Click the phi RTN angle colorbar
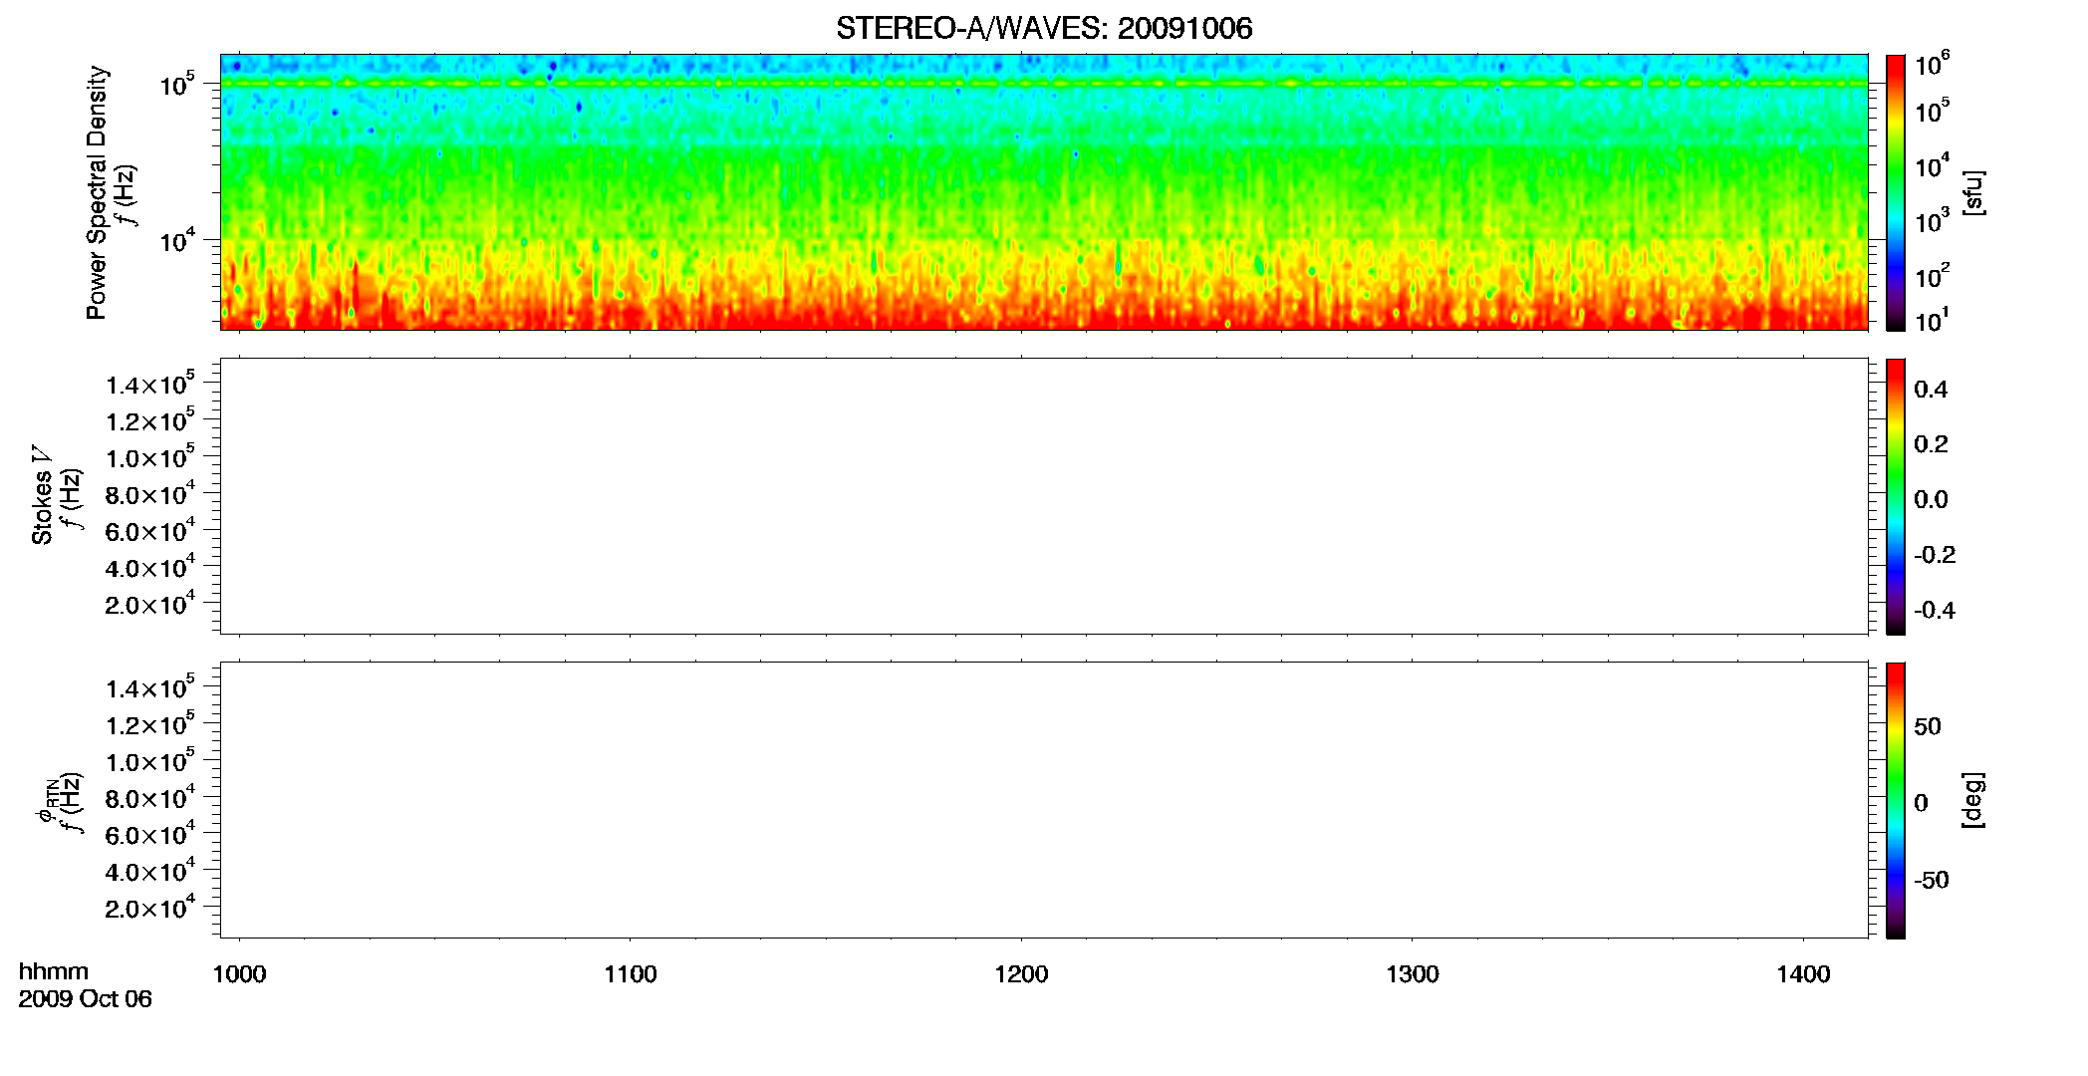Screen dimensions: 2088x1076 [x=1896, y=800]
